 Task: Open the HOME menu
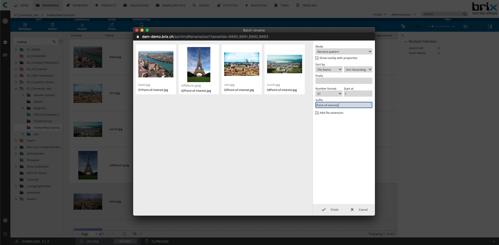[21, 5]
